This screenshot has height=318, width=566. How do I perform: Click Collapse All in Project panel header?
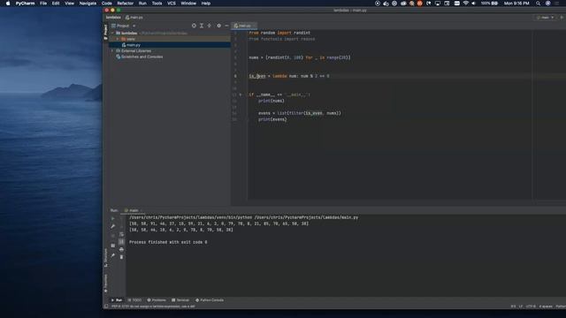click(209, 26)
